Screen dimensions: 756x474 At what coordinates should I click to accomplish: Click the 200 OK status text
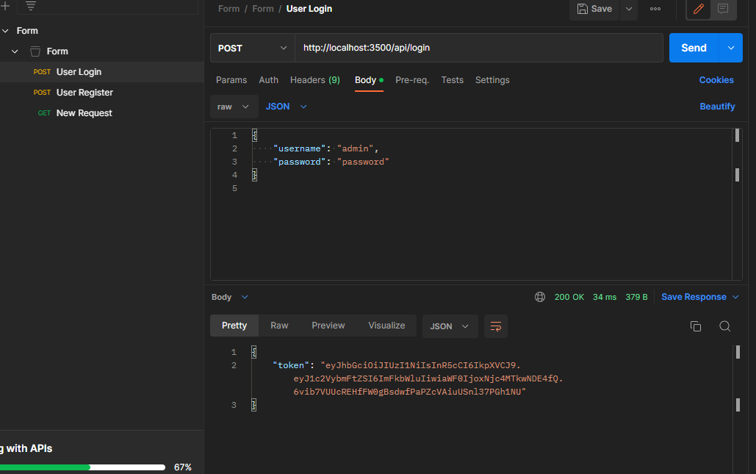(569, 297)
